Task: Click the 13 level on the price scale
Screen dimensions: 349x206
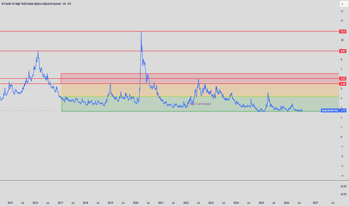Action: click(342, 11)
